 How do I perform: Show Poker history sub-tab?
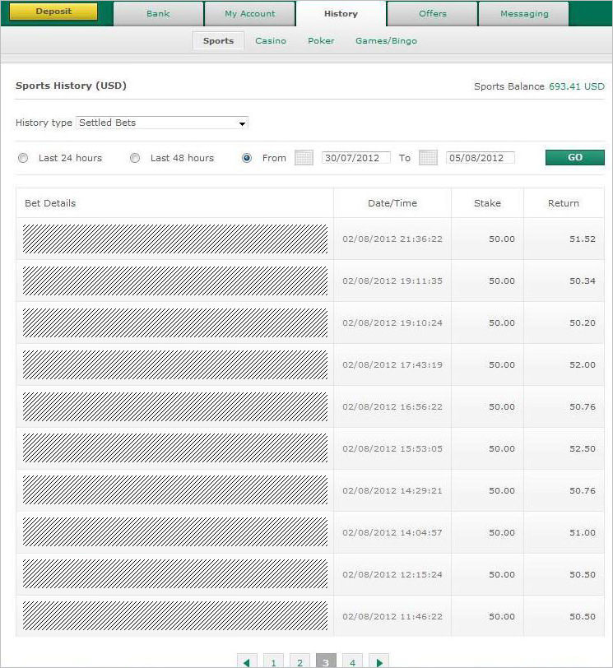[x=321, y=41]
